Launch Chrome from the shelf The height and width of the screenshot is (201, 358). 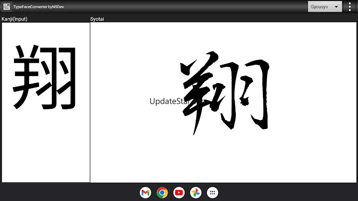tap(162, 193)
